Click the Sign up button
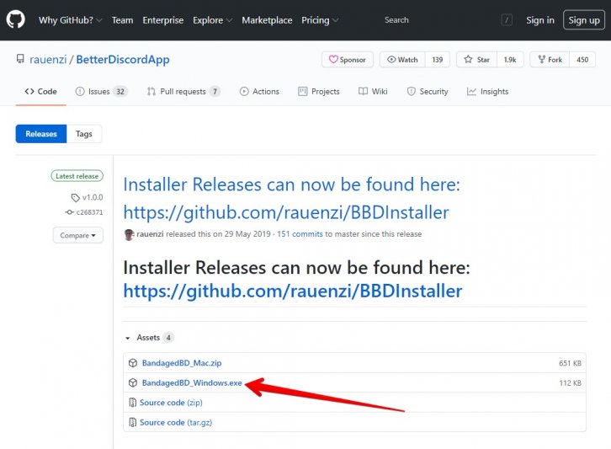 click(584, 20)
